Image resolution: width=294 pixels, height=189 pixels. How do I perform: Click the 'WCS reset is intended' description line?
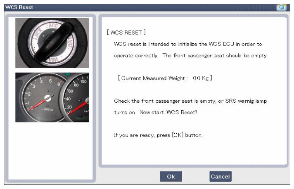[x=188, y=44]
